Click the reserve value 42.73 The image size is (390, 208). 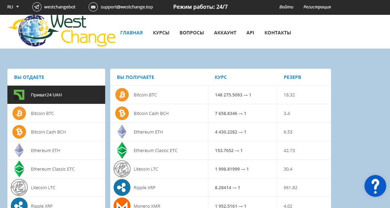pyautogui.click(x=289, y=151)
